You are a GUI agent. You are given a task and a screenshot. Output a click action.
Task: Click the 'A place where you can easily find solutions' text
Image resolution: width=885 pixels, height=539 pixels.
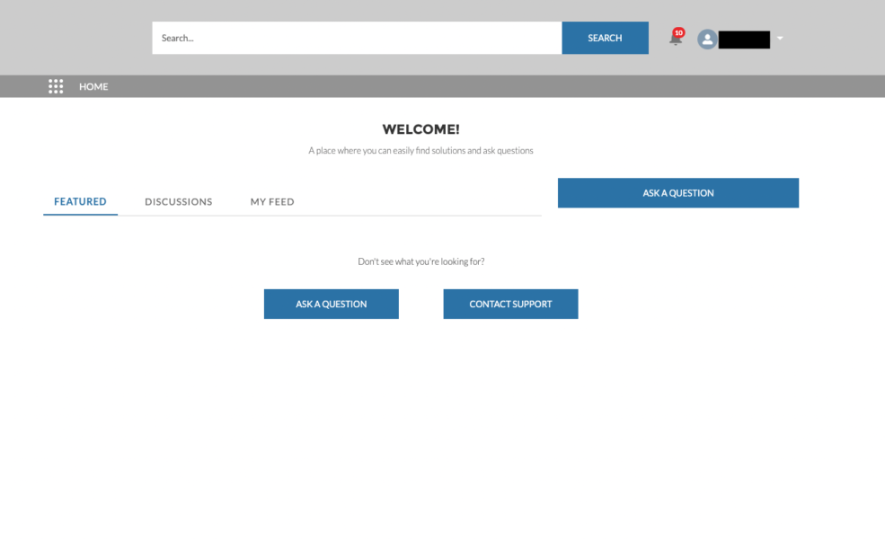coord(420,150)
